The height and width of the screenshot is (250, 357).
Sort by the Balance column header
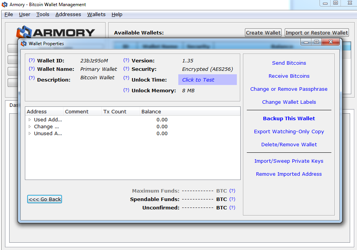[x=190, y=111]
